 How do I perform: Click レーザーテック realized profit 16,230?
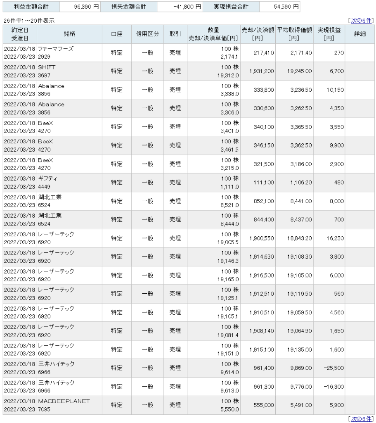[x=335, y=238]
